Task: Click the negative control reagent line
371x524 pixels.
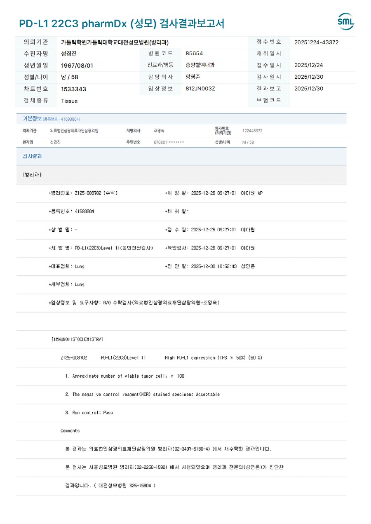Action: pyautogui.click(x=142, y=395)
